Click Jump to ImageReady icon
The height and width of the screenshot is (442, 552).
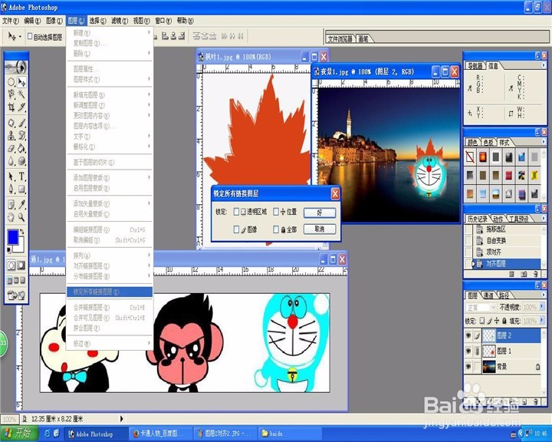coord(16,295)
